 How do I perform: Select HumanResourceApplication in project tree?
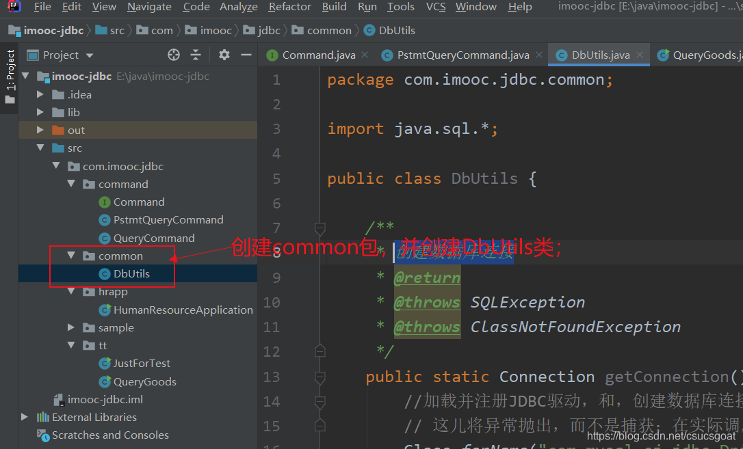(x=183, y=310)
